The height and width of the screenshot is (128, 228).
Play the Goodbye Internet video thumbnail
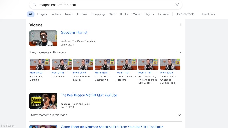[x=44, y=38]
